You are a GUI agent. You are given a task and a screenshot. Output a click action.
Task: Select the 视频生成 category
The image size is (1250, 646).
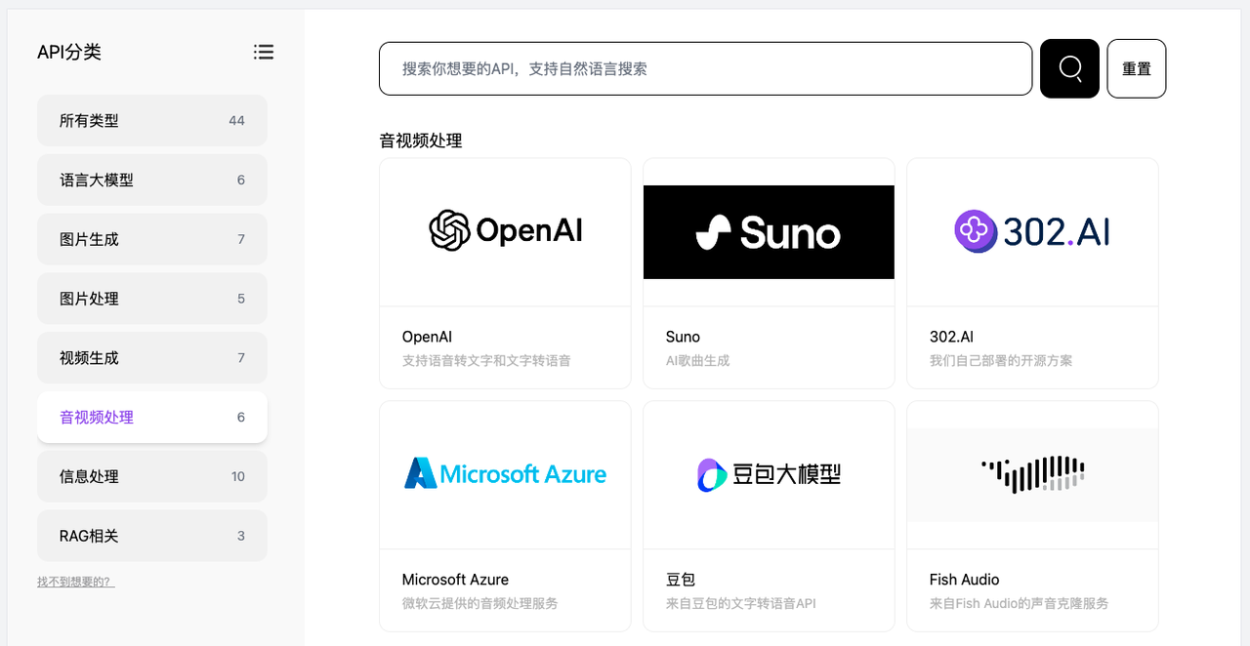[152, 358]
